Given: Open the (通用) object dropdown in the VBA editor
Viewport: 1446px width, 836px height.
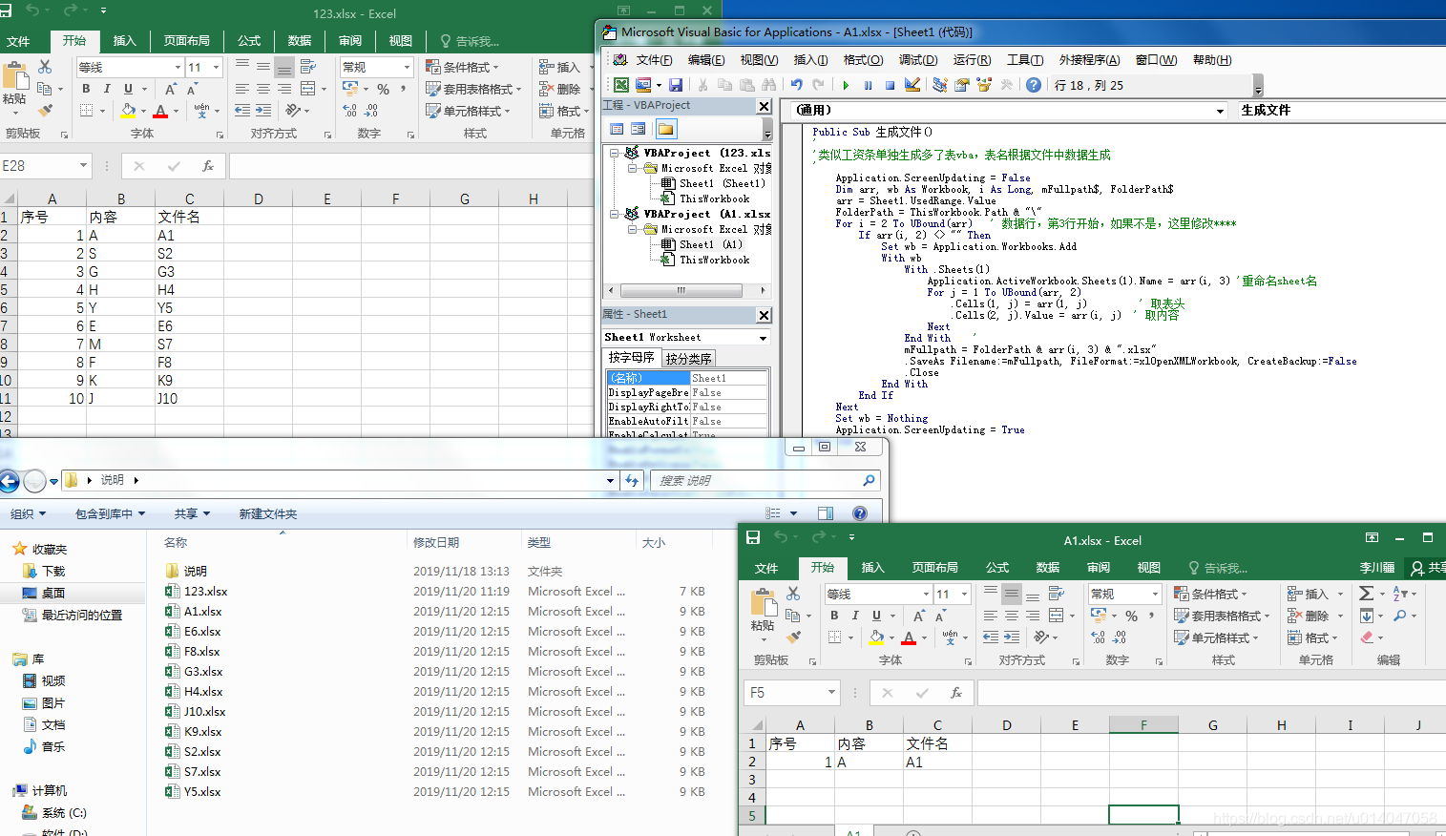Looking at the screenshot, I should (x=1220, y=111).
